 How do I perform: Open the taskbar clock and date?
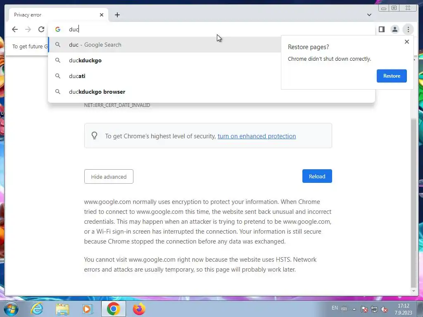[403, 309]
